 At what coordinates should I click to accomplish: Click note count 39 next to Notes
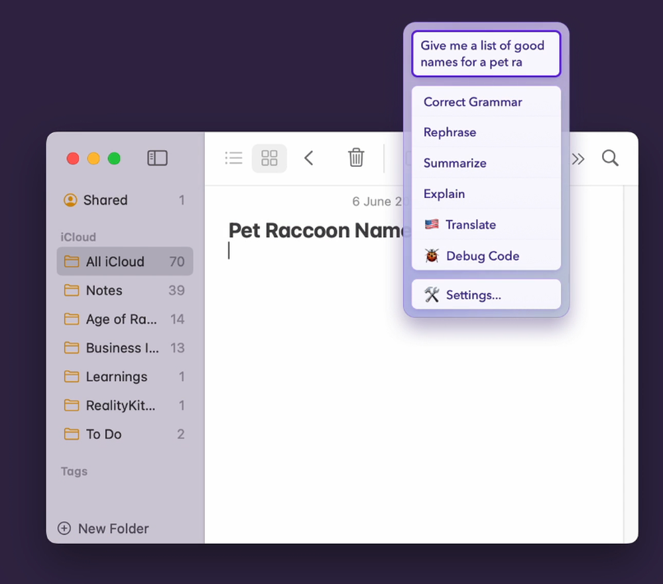coord(177,291)
